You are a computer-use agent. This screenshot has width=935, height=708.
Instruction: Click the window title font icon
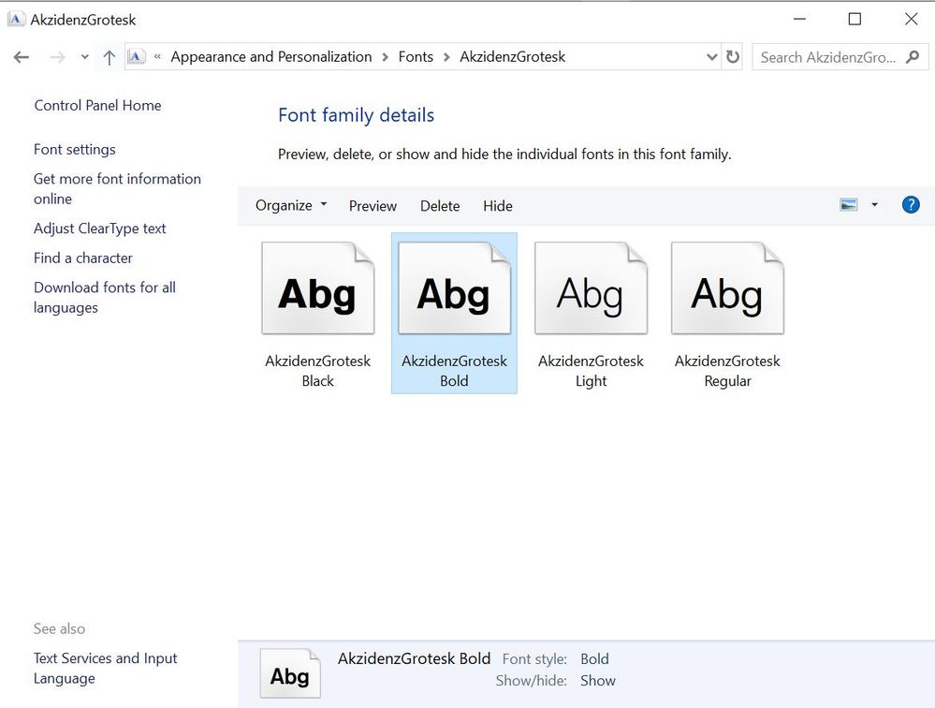[16, 19]
